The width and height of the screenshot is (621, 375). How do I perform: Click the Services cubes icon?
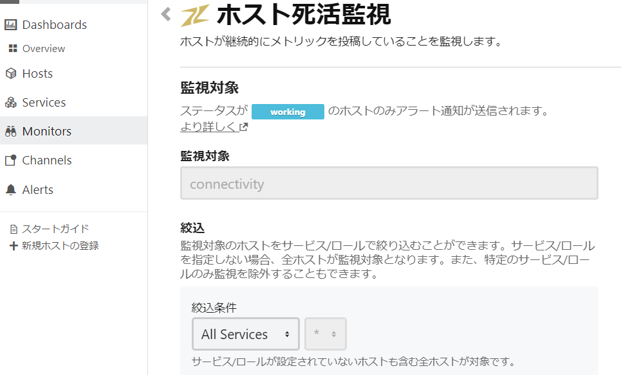point(11,102)
